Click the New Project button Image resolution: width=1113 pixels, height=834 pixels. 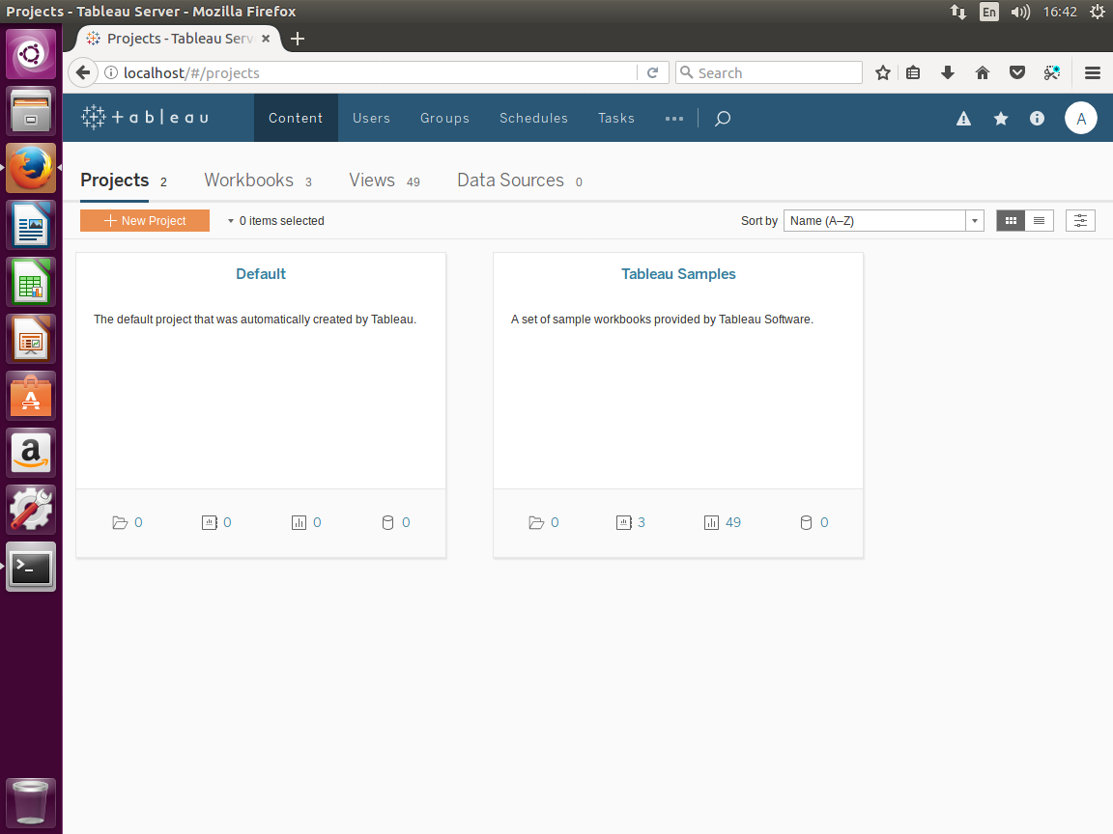(x=145, y=221)
